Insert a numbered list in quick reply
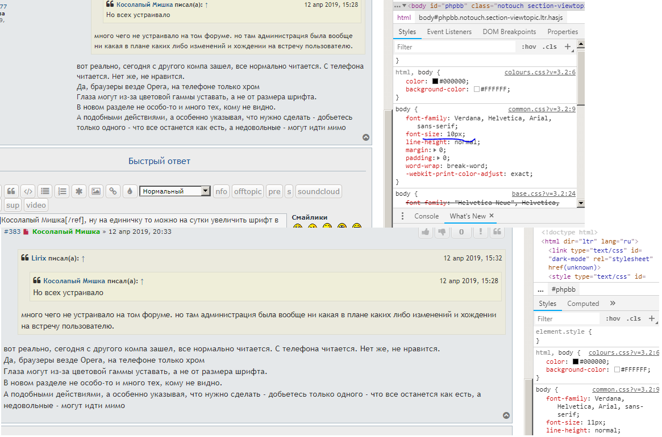Screen dimensions: 662x437 click(x=62, y=191)
